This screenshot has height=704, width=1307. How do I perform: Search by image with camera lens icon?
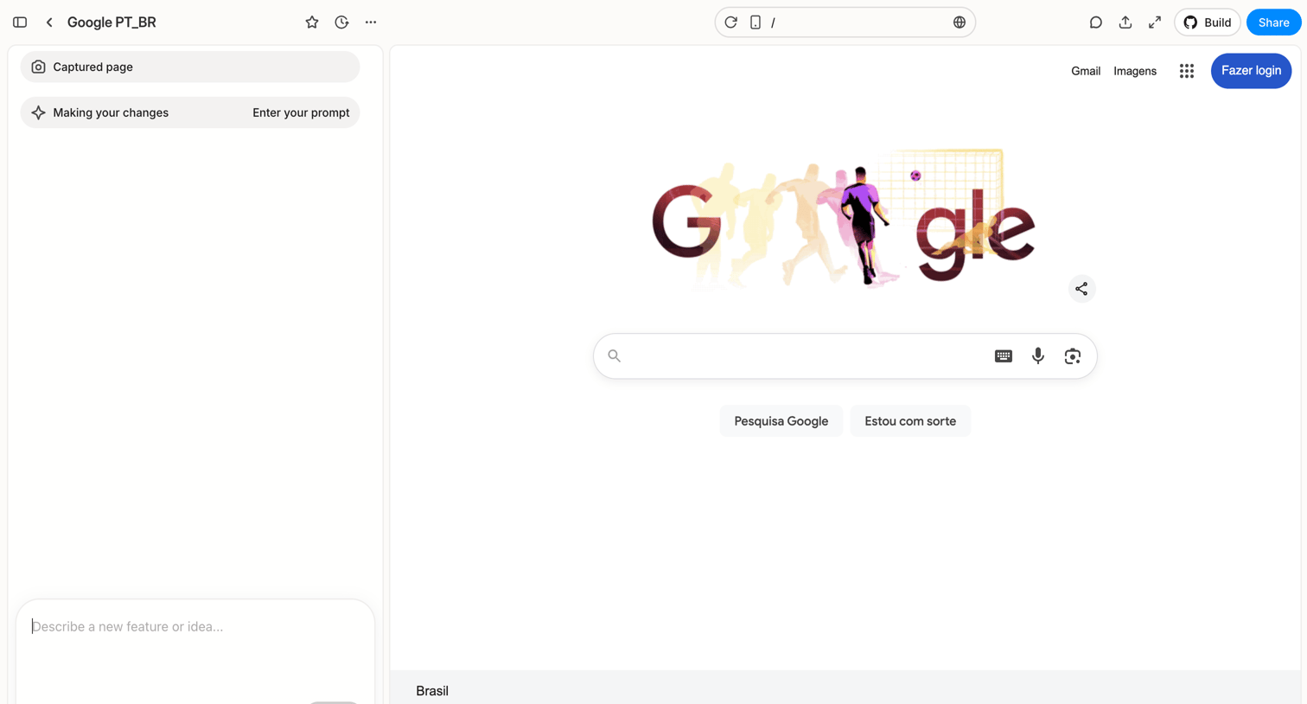[x=1073, y=356]
